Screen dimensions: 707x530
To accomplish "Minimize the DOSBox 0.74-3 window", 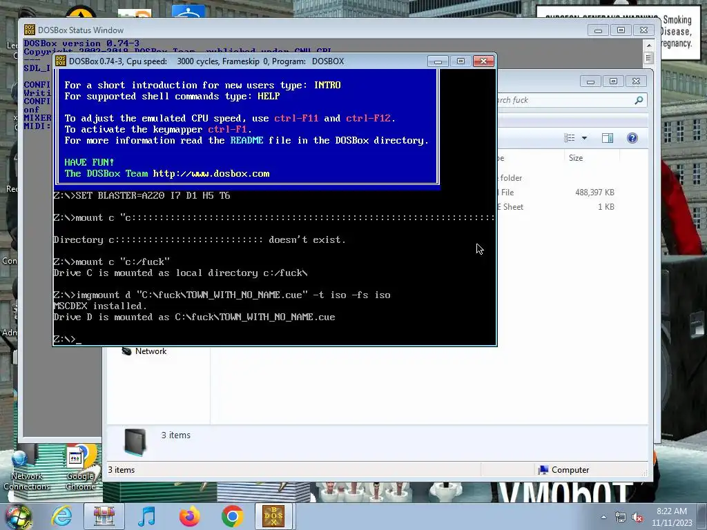I will click(x=438, y=61).
